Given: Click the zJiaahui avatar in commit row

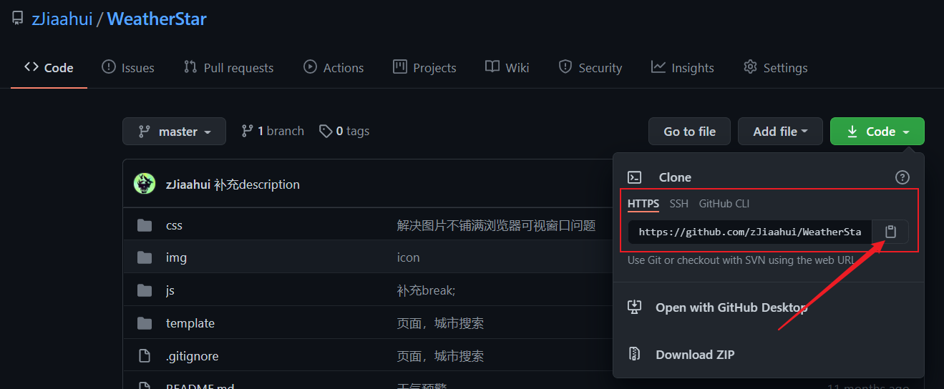Looking at the screenshot, I should [145, 184].
